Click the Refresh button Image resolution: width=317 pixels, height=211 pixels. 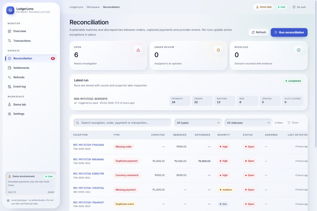[x=259, y=32]
